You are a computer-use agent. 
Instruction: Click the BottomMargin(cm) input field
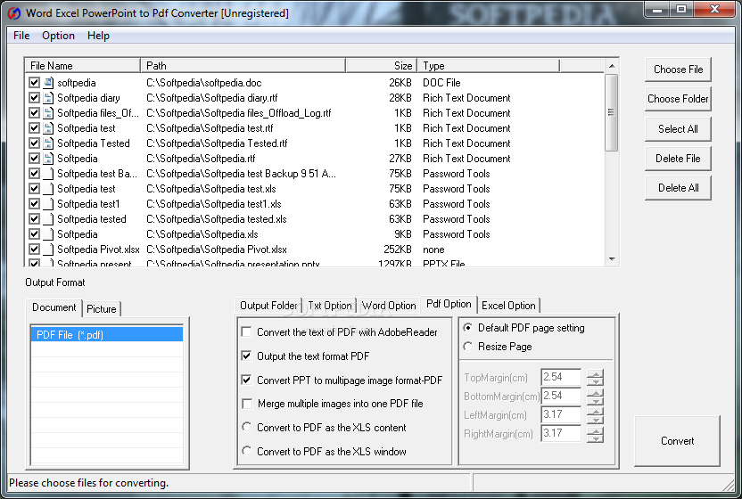pos(561,396)
